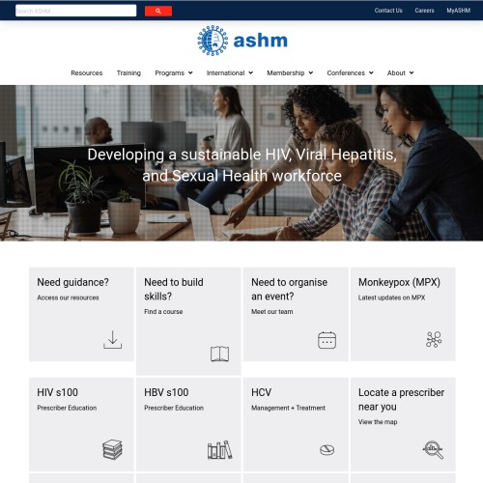This screenshot has width=483, height=483.
Task: Click the bookshelf icon on HBV s100
Action: (219, 449)
